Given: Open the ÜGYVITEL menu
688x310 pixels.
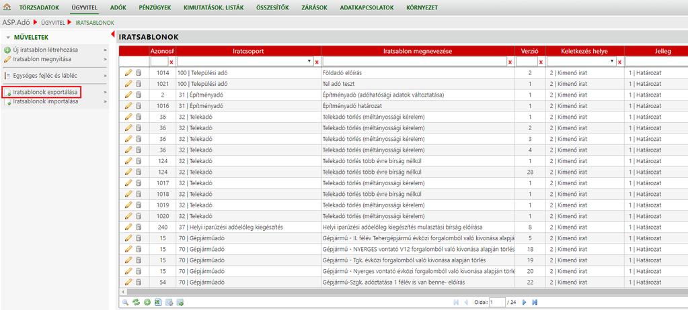Looking at the screenshot, I should [x=84, y=7].
